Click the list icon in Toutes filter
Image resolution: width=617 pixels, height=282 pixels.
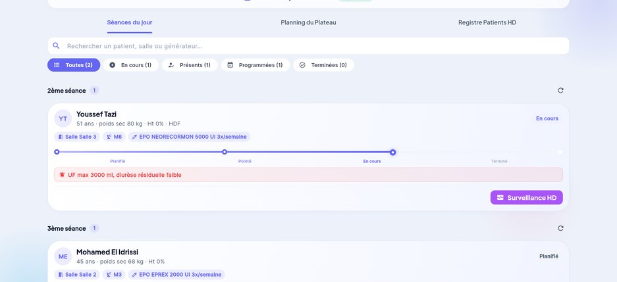click(57, 65)
